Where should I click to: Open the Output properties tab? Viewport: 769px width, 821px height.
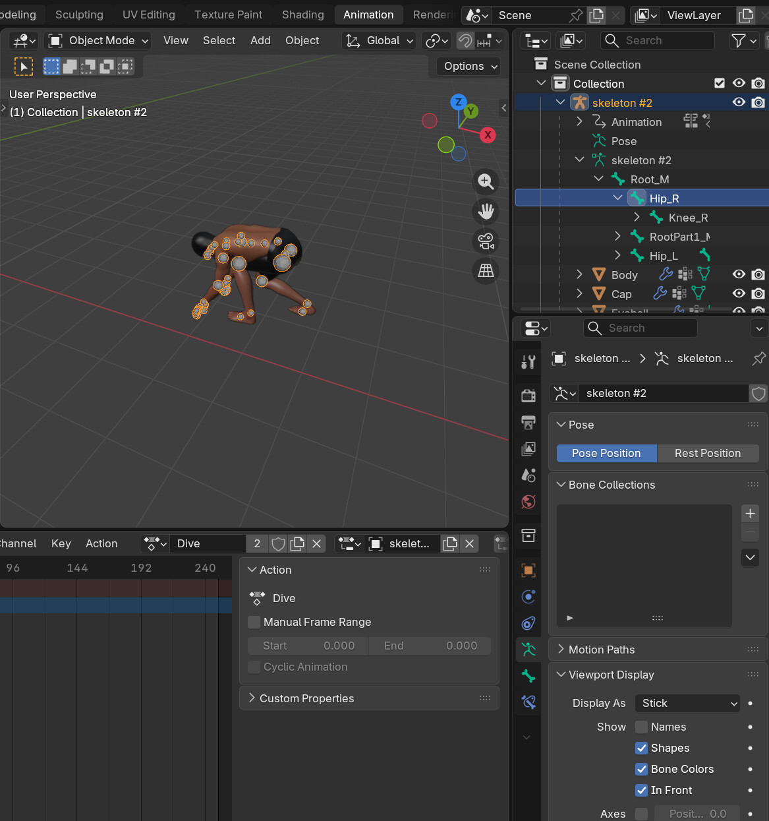pyautogui.click(x=528, y=422)
